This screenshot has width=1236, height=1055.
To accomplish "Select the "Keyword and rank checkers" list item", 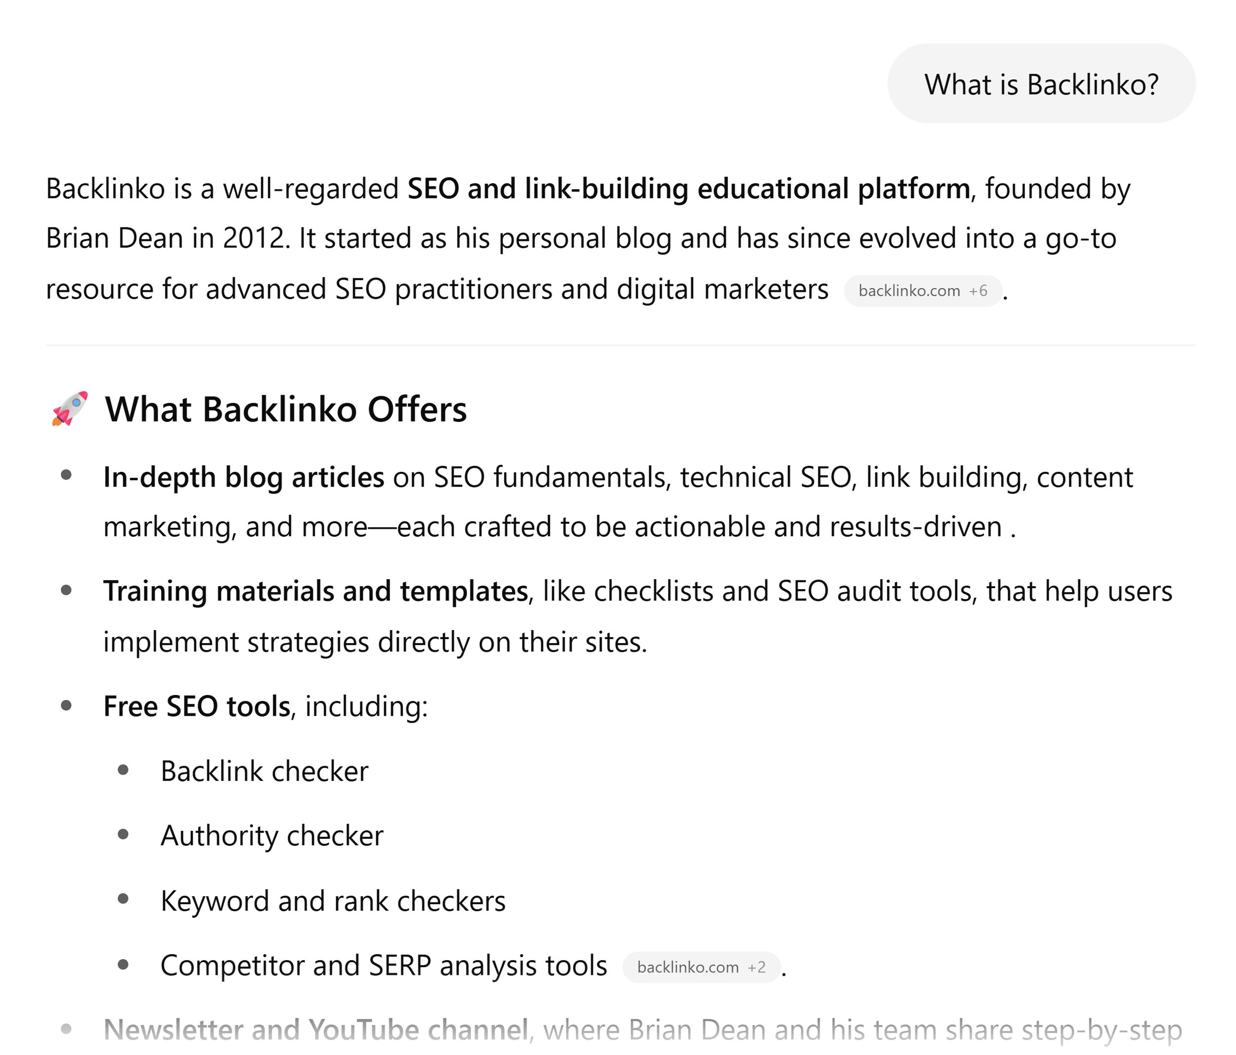I will (x=333, y=901).
